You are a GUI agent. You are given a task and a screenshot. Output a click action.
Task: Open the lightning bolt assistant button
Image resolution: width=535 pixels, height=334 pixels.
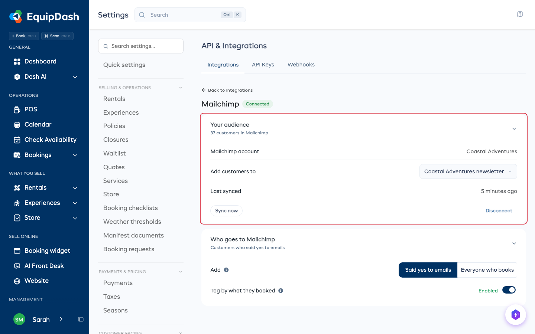point(515,315)
